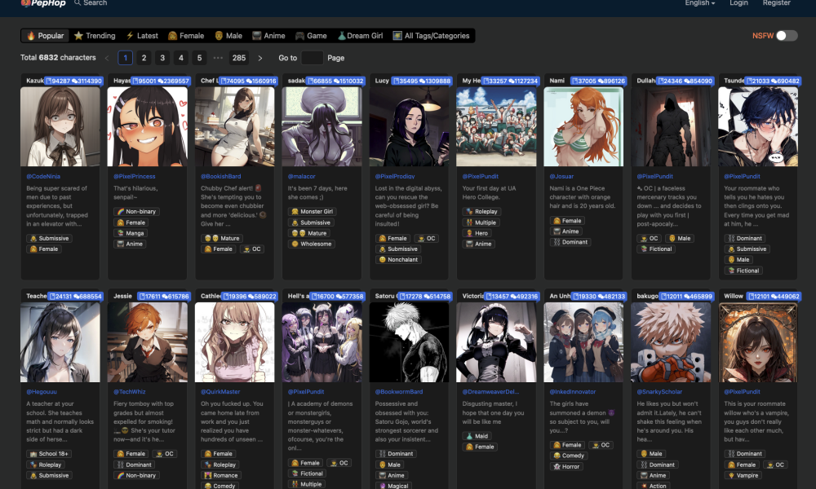The width and height of the screenshot is (816, 489).
Task: Click the Monster Girl tag
Action: (x=313, y=212)
